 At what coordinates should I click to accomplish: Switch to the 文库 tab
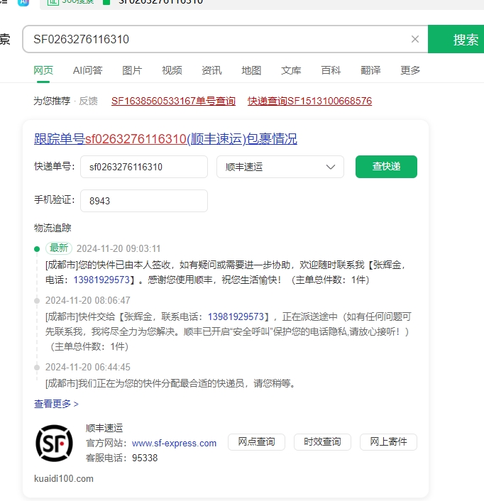pyautogui.click(x=291, y=70)
